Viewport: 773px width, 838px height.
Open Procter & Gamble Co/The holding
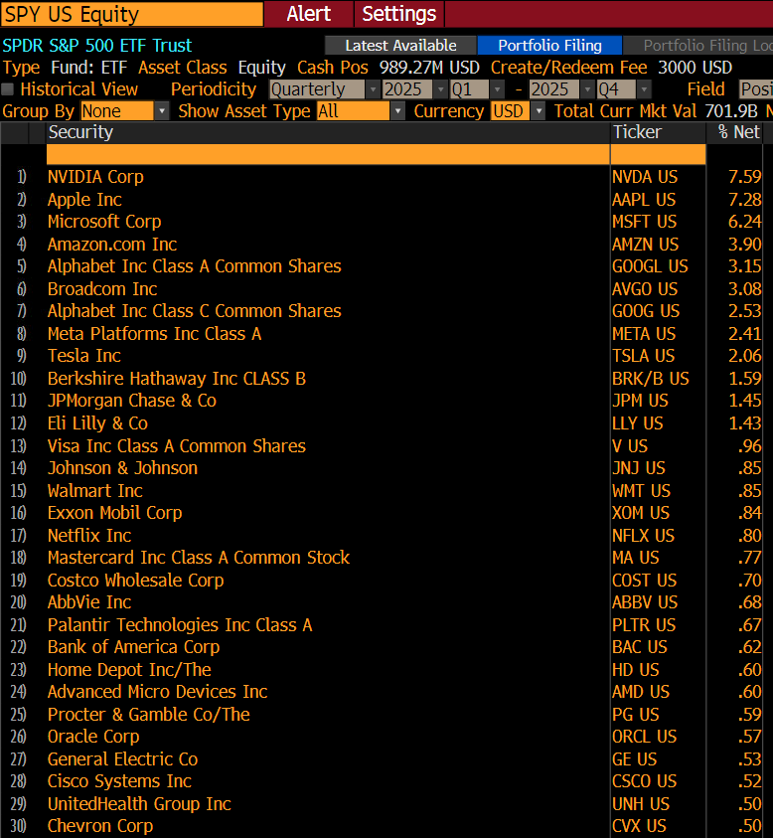pyautogui.click(x=148, y=715)
